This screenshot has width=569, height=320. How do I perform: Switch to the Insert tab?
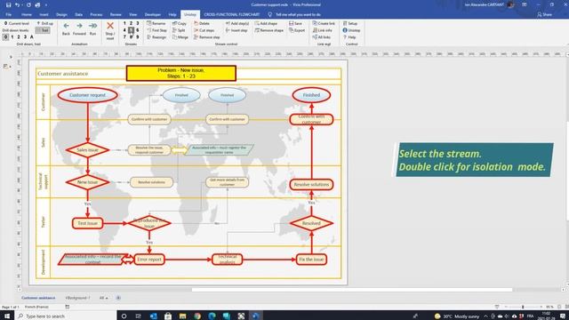(44, 14)
